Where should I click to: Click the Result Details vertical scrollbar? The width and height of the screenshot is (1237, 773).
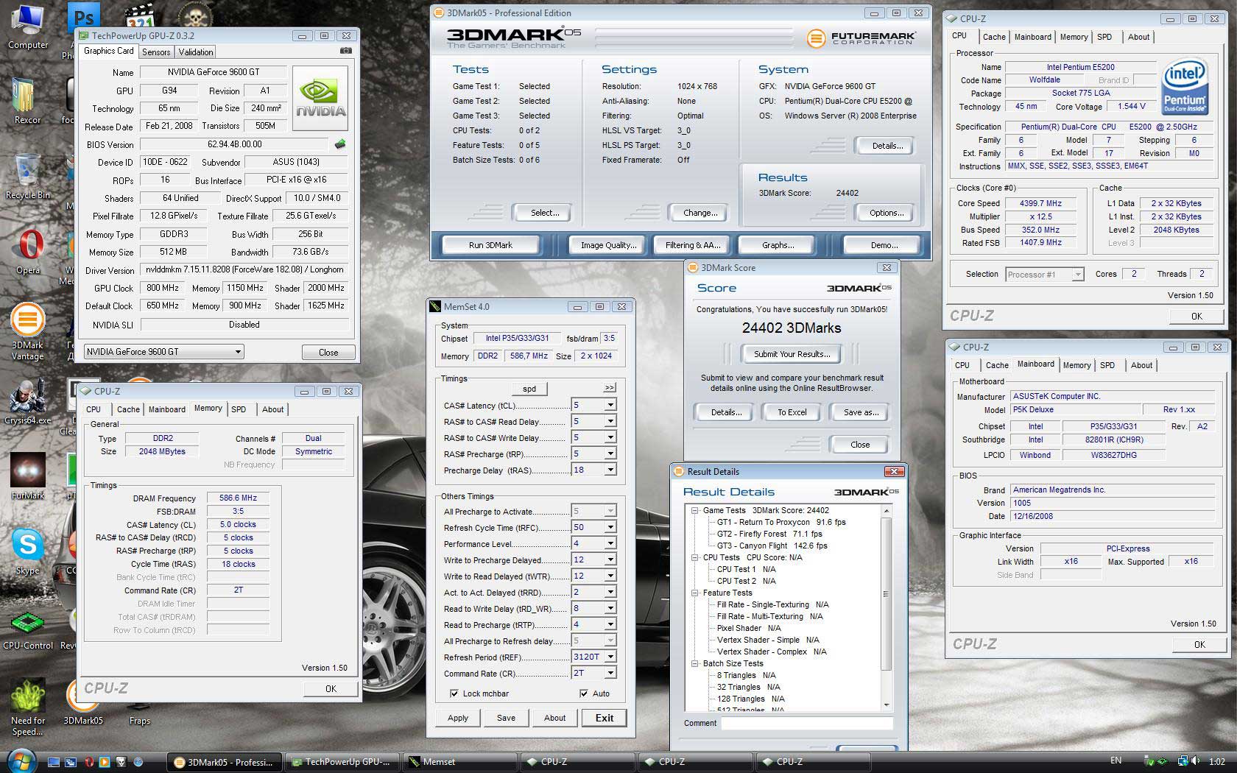tap(886, 608)
